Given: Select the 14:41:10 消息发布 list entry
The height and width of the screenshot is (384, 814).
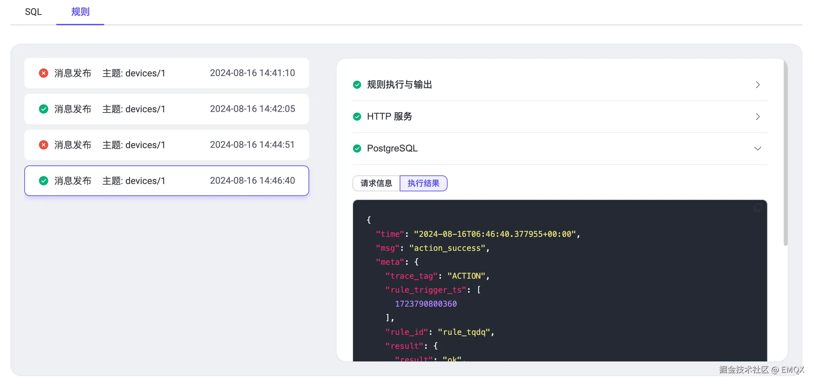Looking at the screenshot, I should (166, 73).
